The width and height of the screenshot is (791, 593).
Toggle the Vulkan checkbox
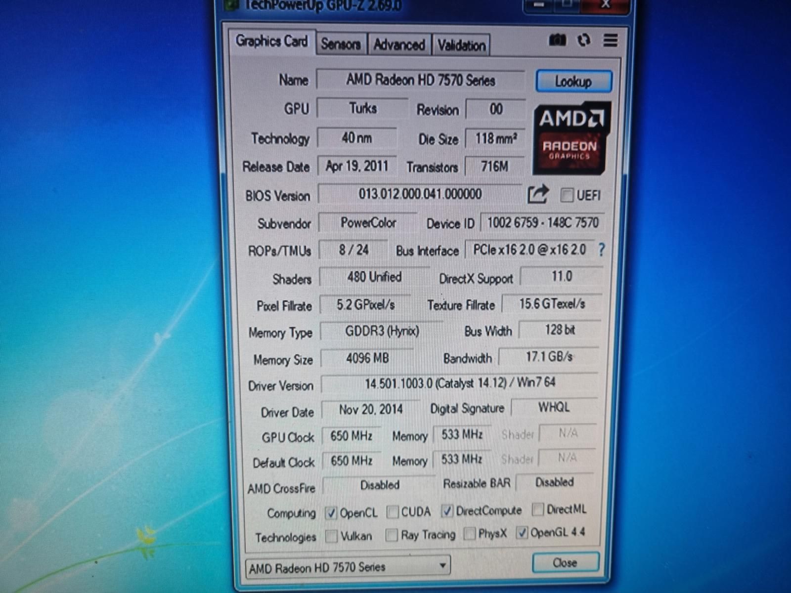[331, 536]
